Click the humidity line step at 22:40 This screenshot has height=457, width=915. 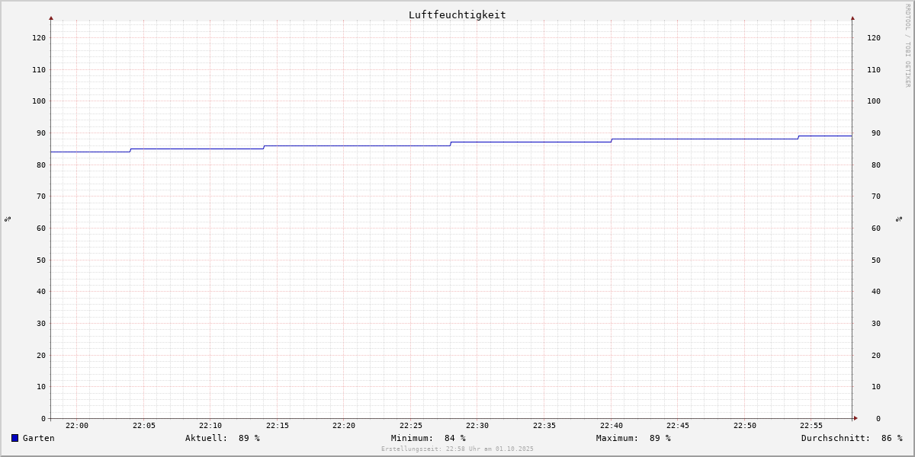click(612, 141)
